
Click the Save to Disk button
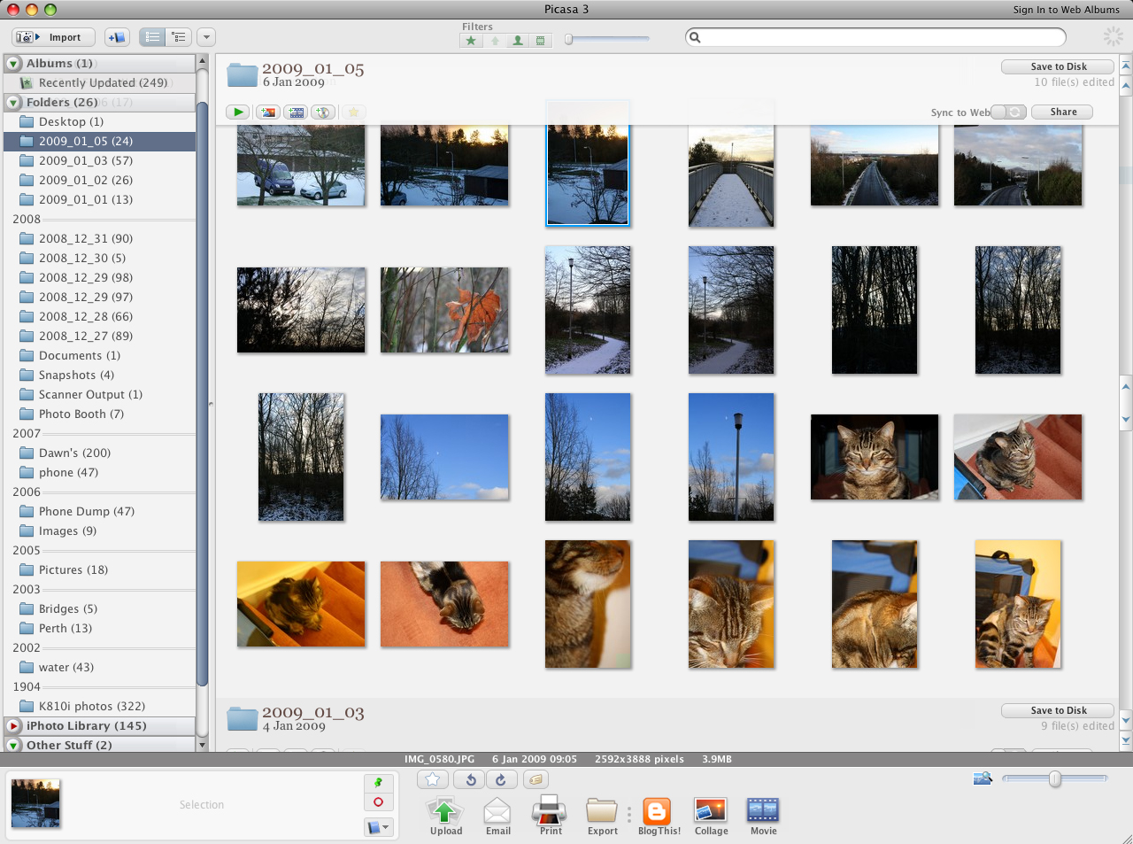[1057, 66]
